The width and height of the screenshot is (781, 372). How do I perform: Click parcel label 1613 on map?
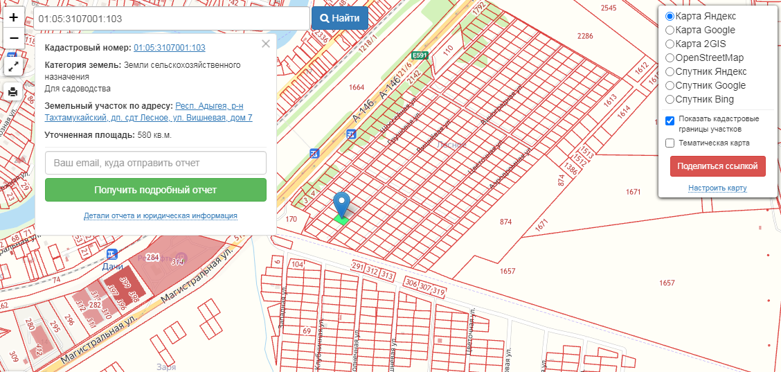[610, 100]
